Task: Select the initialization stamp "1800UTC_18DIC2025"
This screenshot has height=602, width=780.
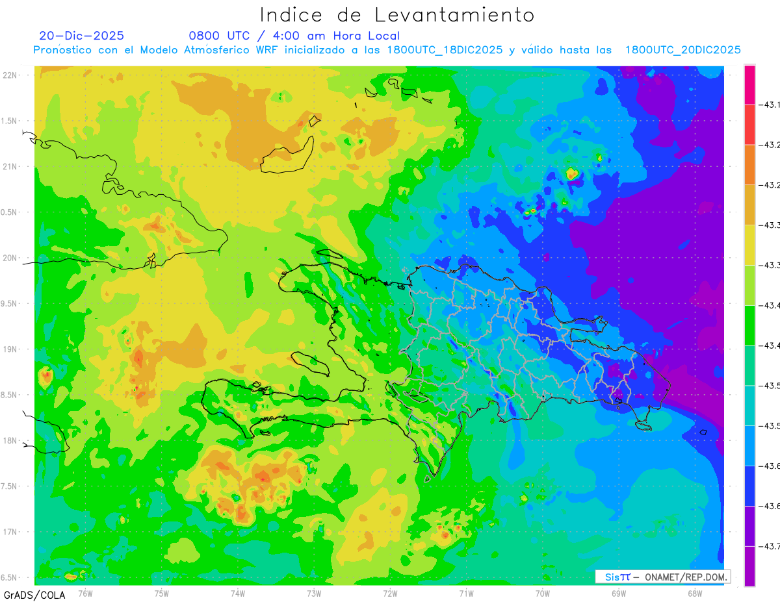Action: tap(445, 50)
